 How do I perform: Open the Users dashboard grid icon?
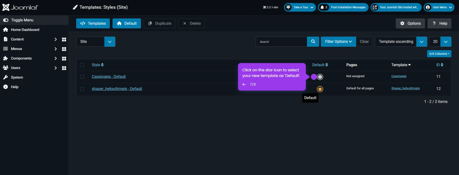click(x=64, y=68)
